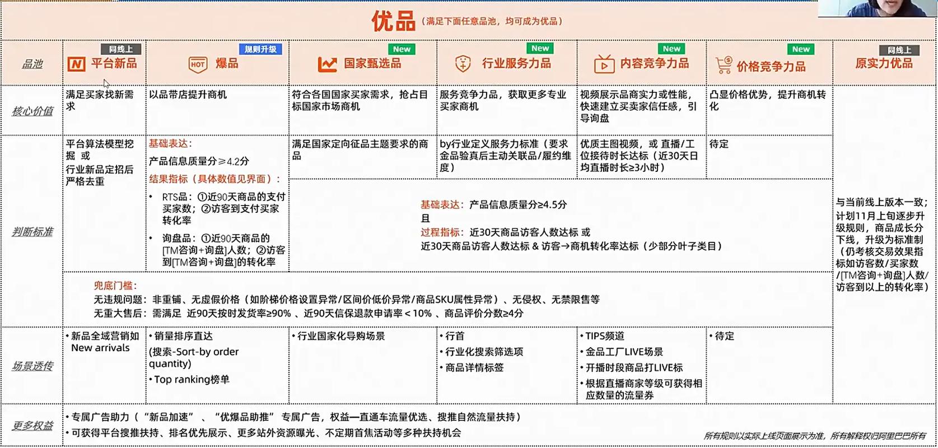The height and width of the screenshot is (448, 938).
Task: Click the 行业服务力品 column heading text
Action: coord(516,63)
